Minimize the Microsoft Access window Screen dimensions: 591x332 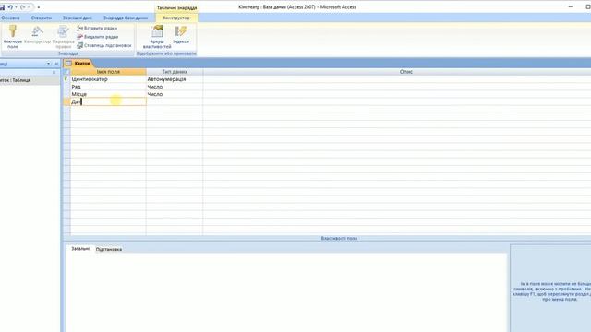pyautogui.click(x=571, y=6)
